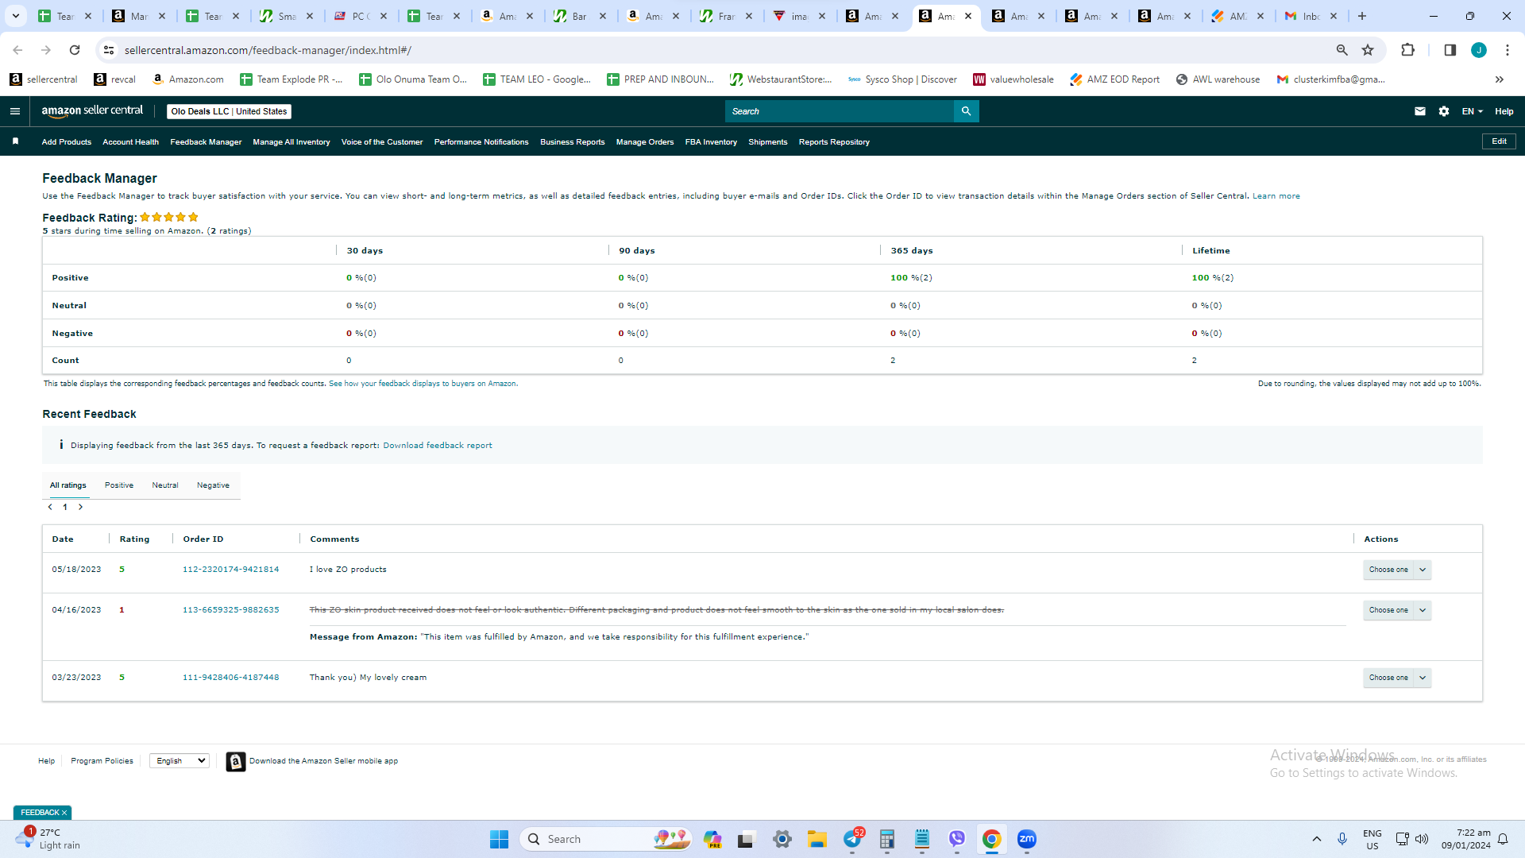
Task: Open Choose one dropdown for order 112-2320174-9421814
Action: pyautogui.click(x=1397, y=570)
